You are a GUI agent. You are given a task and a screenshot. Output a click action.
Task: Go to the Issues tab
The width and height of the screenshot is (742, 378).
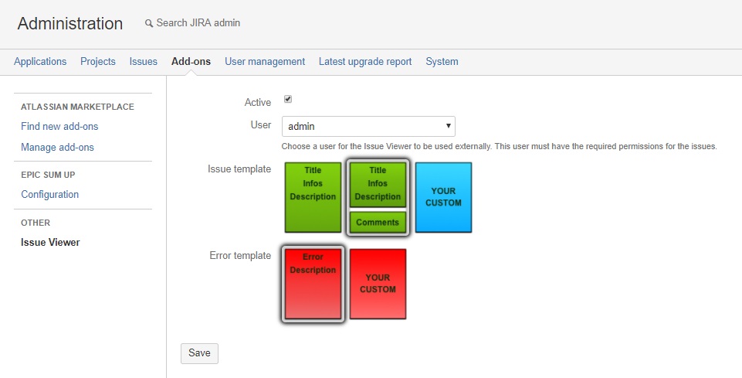(x=144, y=62)
